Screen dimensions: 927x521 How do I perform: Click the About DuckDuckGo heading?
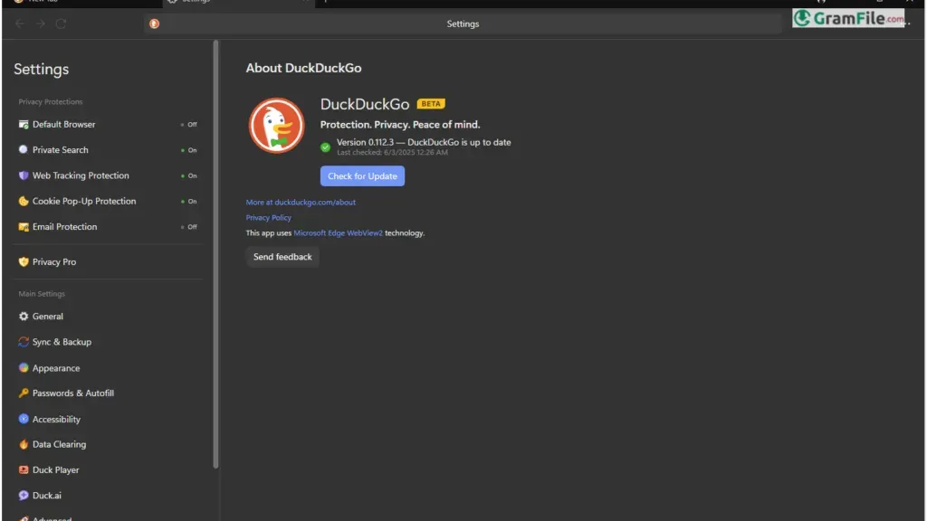pyautogui.click(x=304, y=68)
